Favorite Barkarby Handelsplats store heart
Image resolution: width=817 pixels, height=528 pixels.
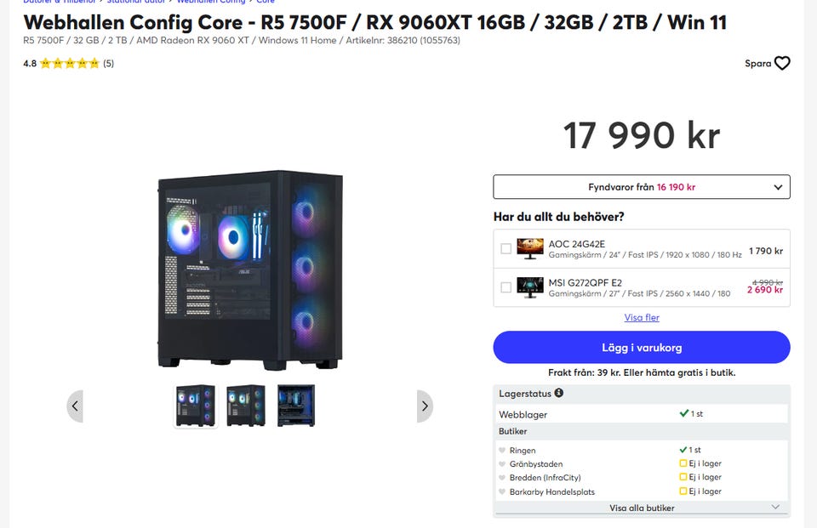pyautogui.click(x=502, y=491)
